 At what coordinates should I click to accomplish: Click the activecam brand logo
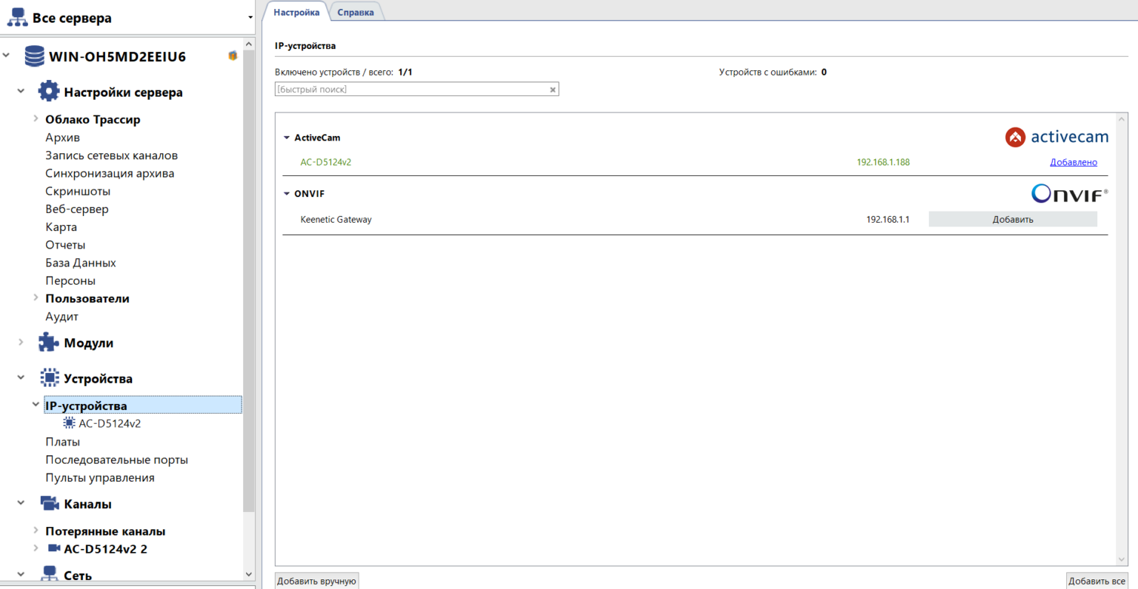click(x=1057, y=137)
